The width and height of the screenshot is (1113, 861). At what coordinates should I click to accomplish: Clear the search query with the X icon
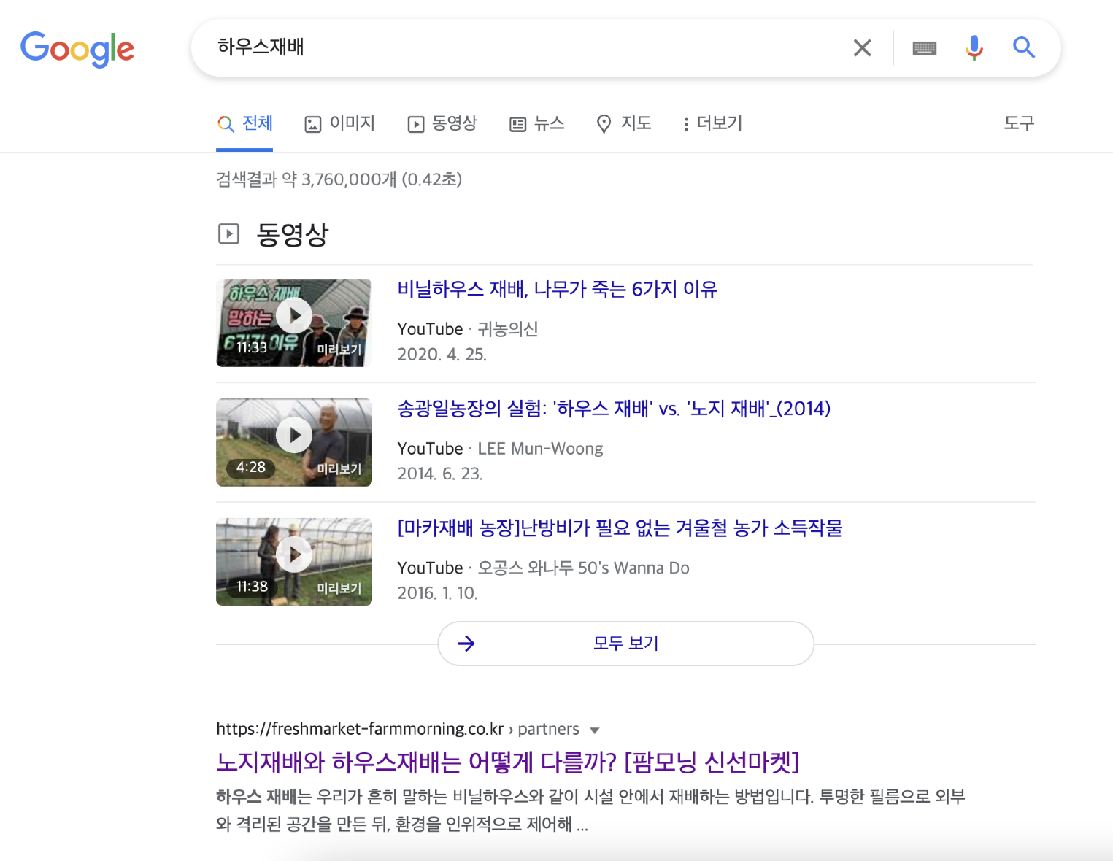(862, 47)
